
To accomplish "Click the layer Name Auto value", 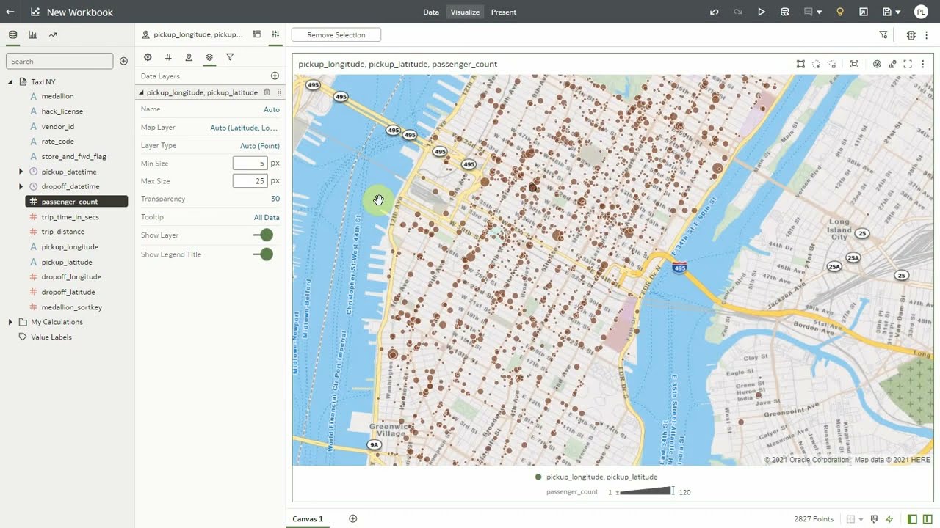I will coord(272,109).
